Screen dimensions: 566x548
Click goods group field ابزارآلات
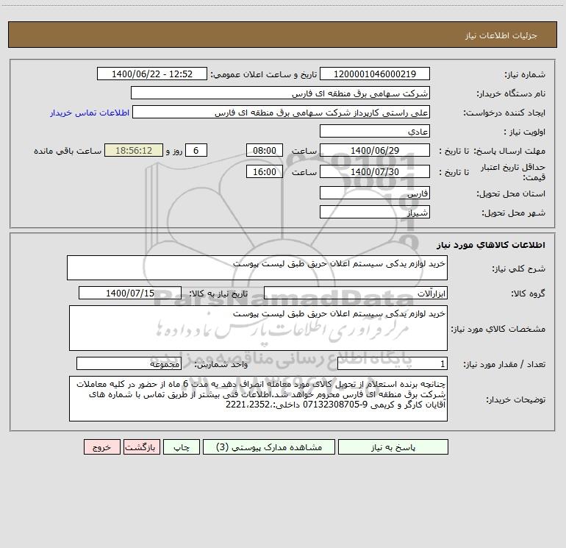click(356, 293)
